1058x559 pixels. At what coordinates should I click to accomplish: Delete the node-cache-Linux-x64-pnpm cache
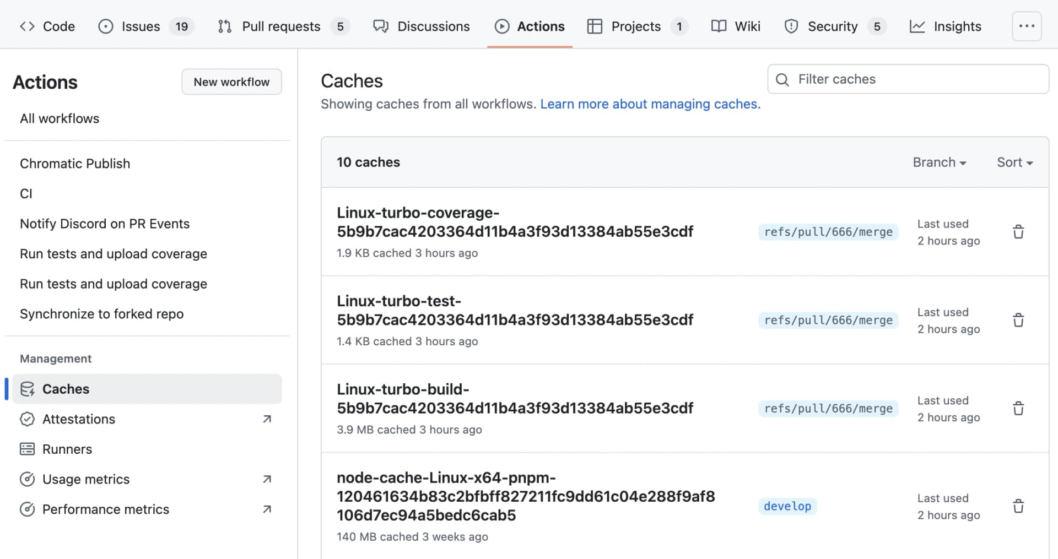(x=1018, y=506)
